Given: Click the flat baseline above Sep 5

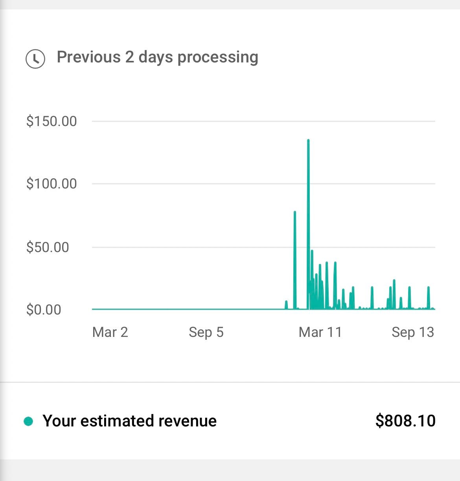Looking at the screenshot, I should [x=206, y=309].
